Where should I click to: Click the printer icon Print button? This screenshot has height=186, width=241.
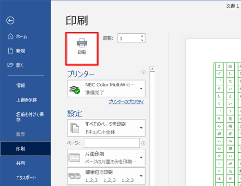(82, 49)
